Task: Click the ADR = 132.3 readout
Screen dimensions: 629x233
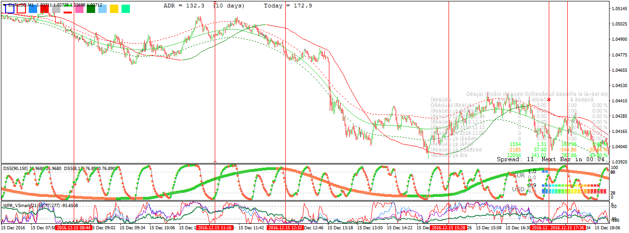Action: coord(185,6)
